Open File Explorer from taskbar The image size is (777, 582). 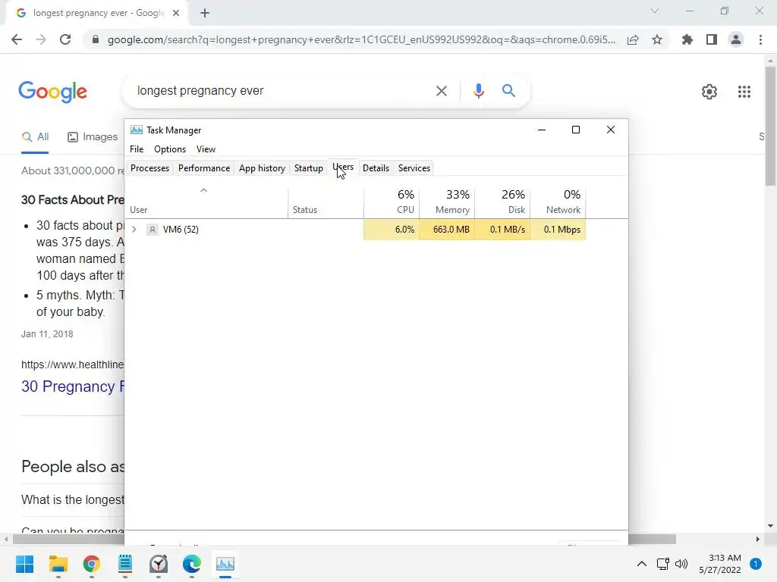click(58, 564)
